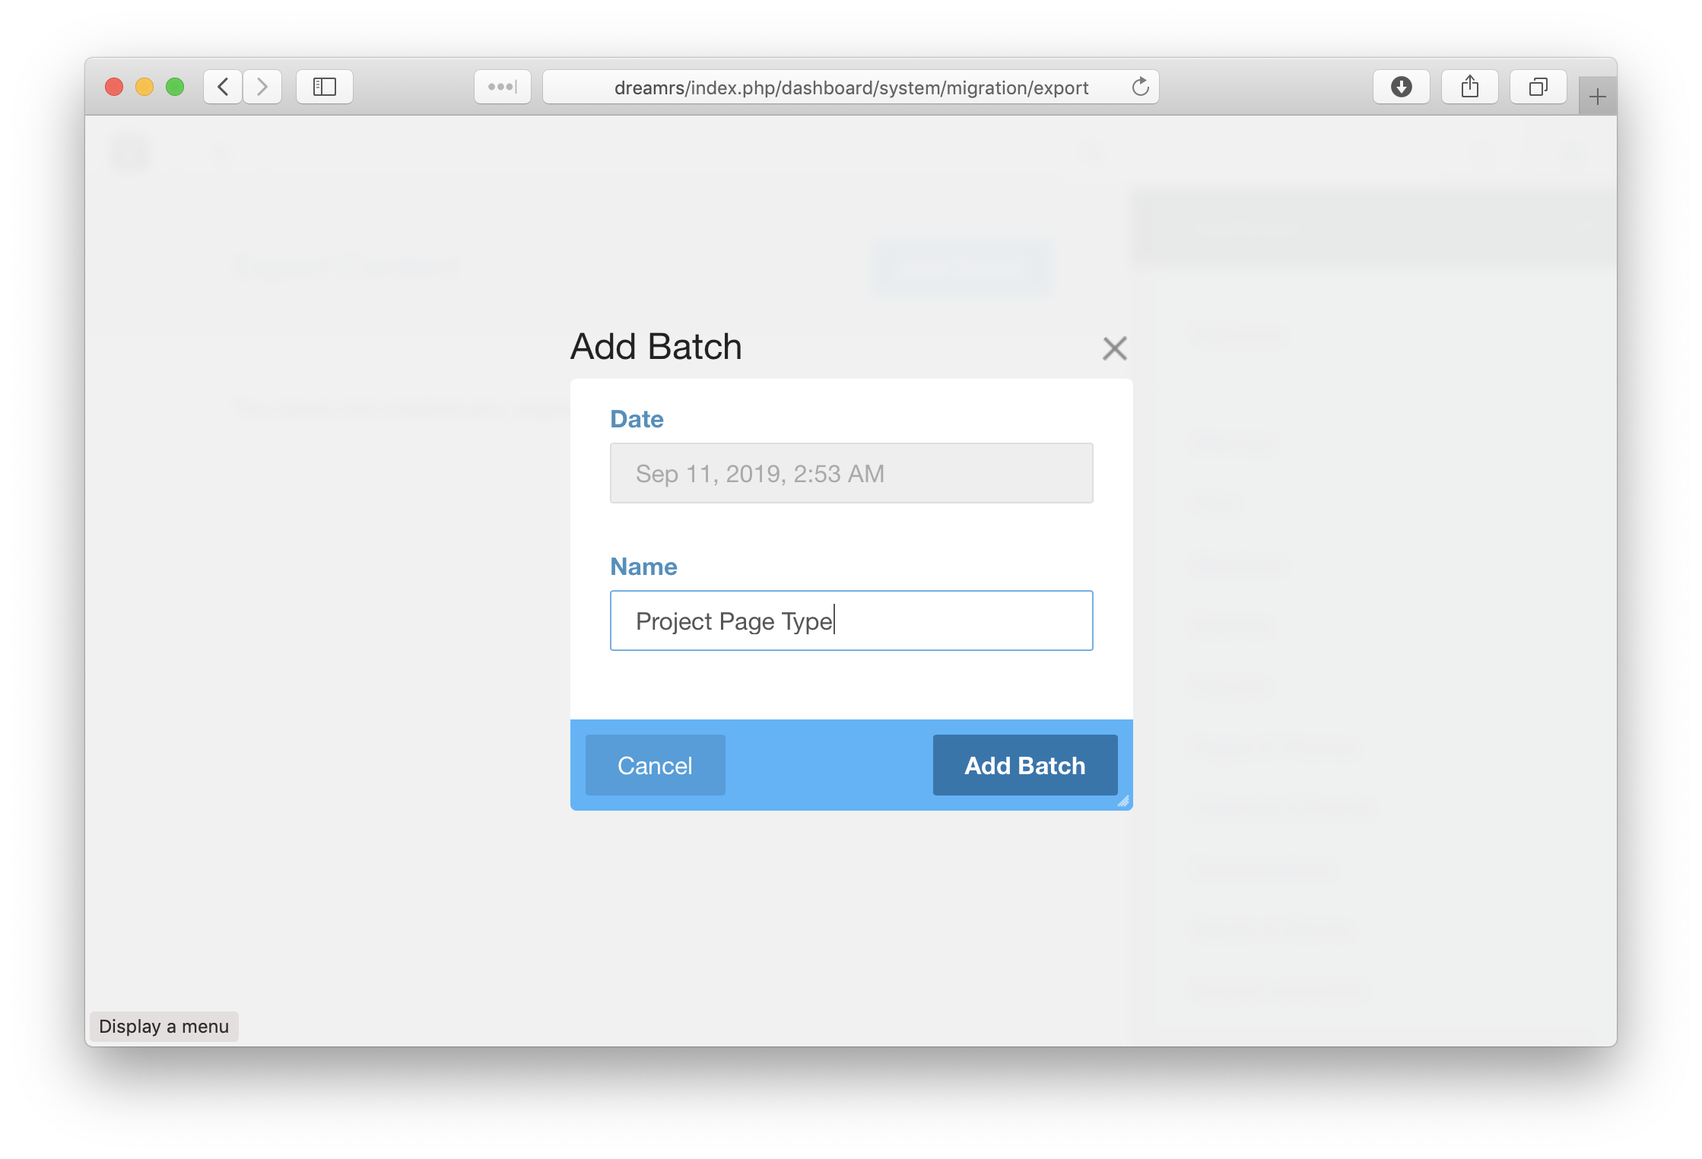Select the address bar URL
The image size is (1702, 1159).
pyautogui.click(x=851, y=87)
